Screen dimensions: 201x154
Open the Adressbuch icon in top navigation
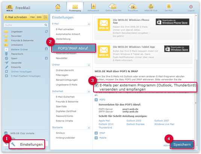click(x=94, y=6)
